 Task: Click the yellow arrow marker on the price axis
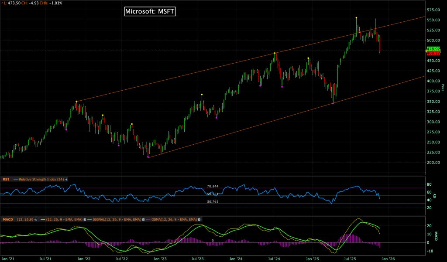pyautogui.click(x=426, y=51)
